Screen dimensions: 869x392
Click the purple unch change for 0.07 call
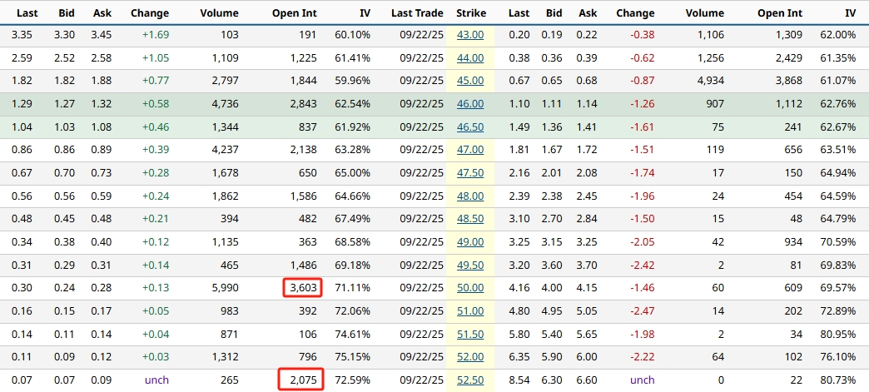(155, 380)
